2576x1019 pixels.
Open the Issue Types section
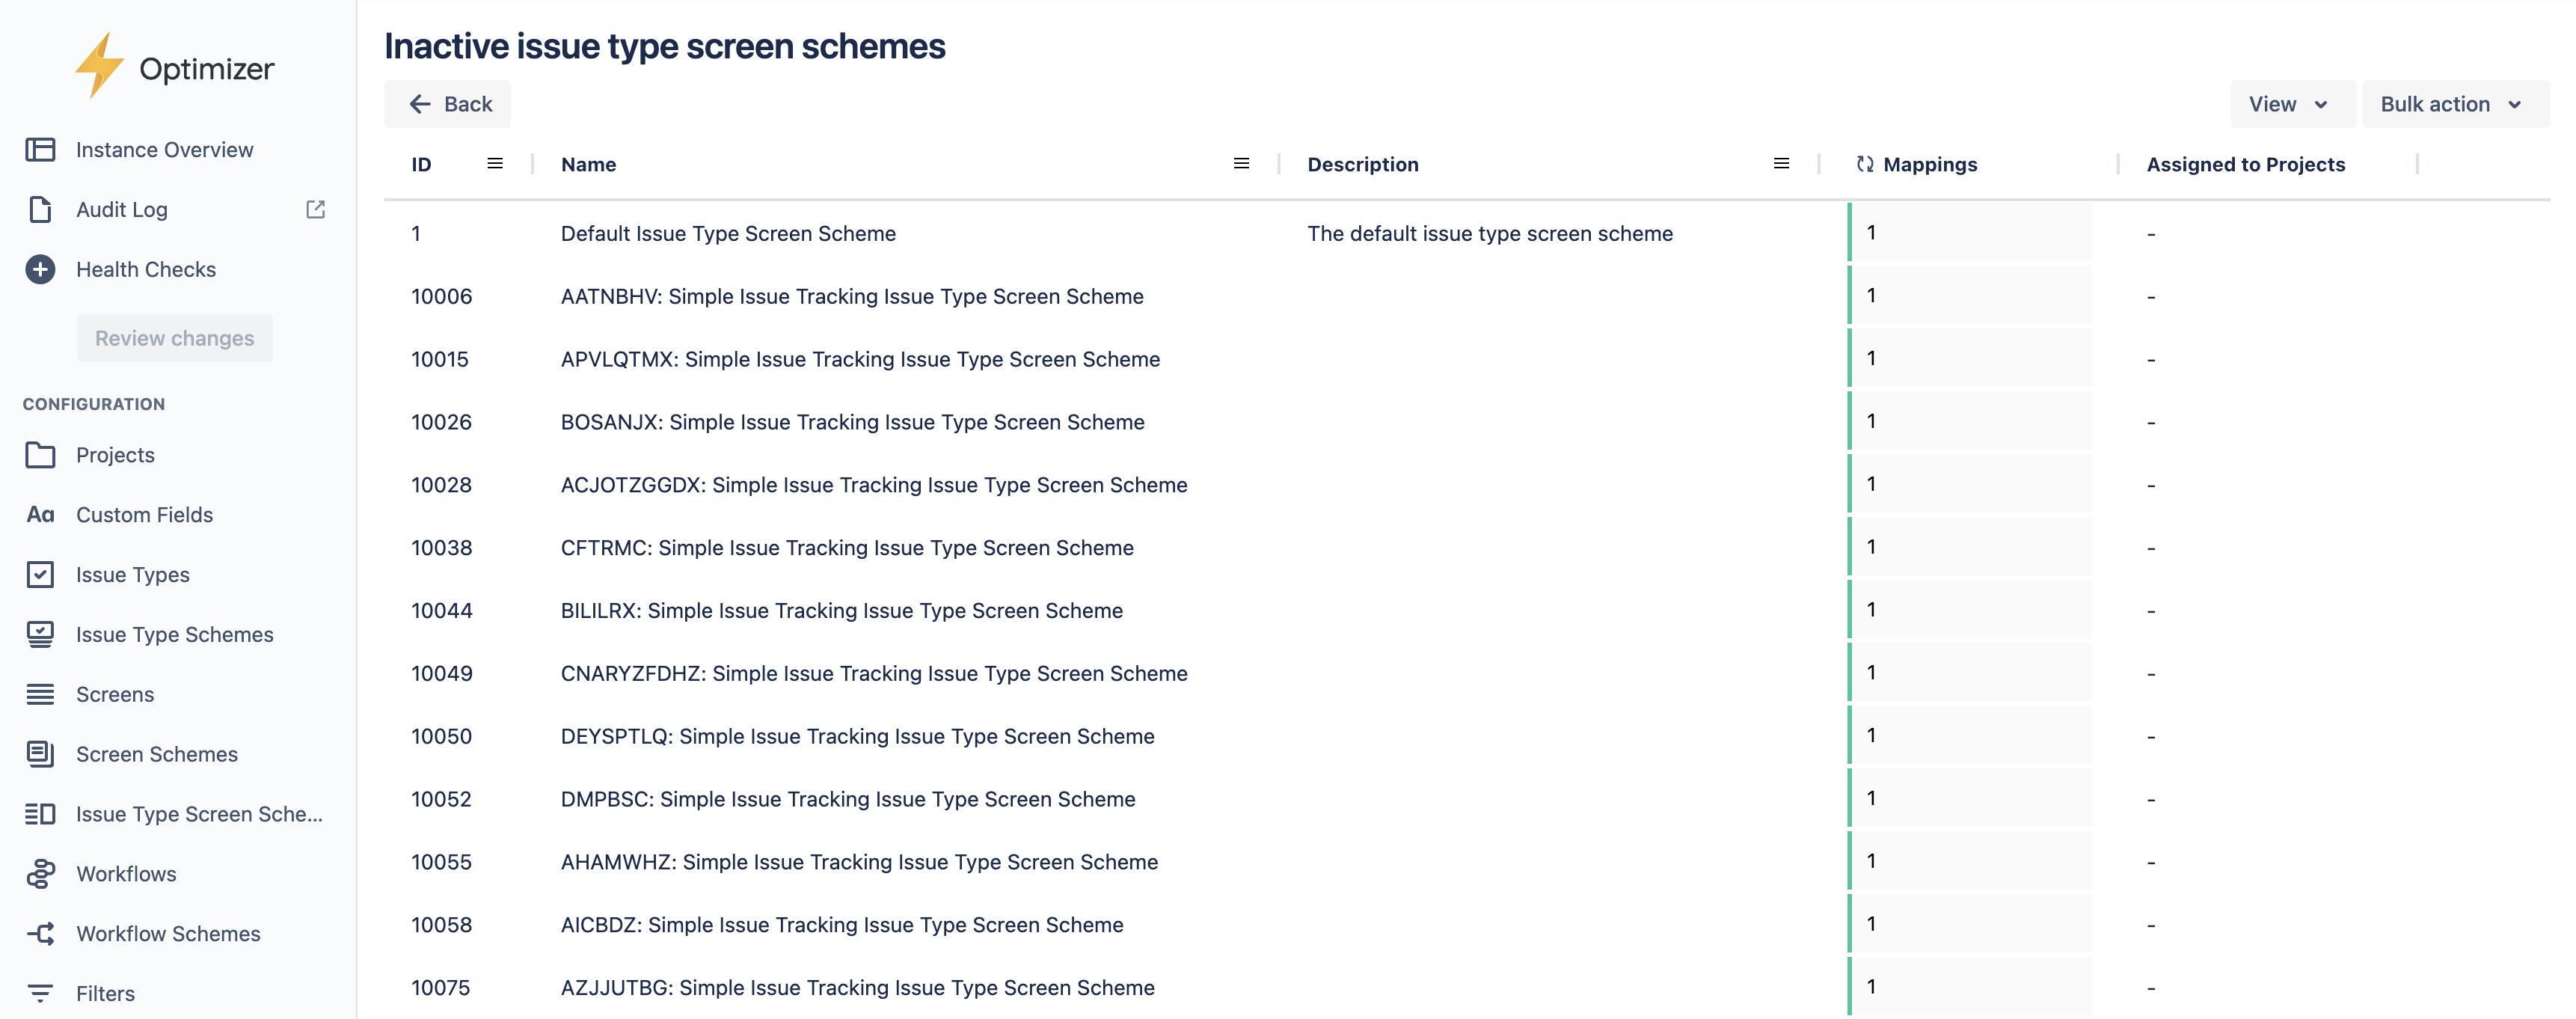click(133, 574)
